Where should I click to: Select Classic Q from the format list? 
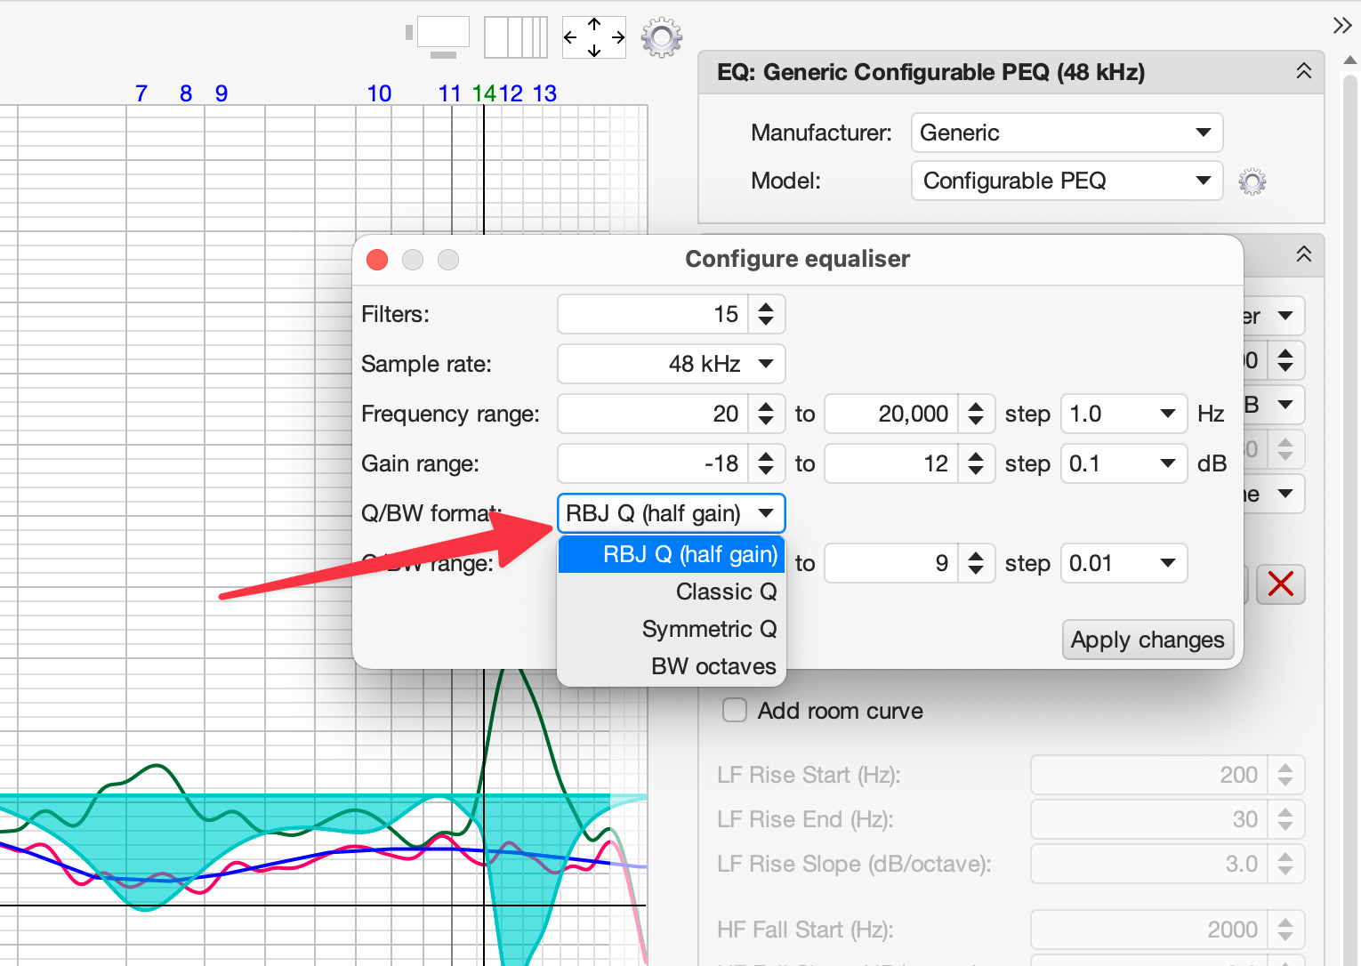725,592
